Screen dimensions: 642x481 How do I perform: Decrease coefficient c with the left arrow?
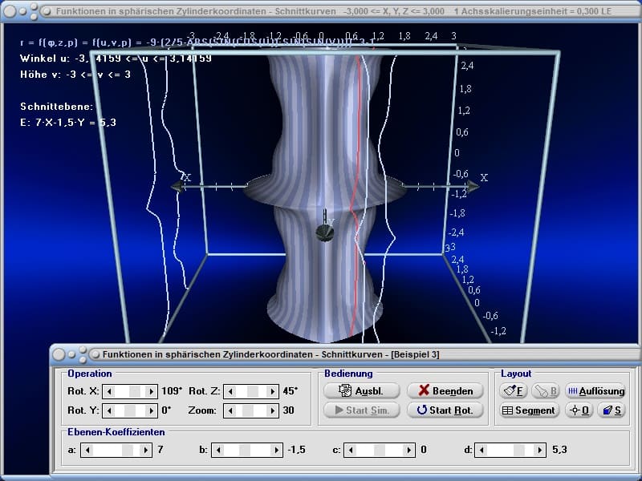click(x=351, y=451)
